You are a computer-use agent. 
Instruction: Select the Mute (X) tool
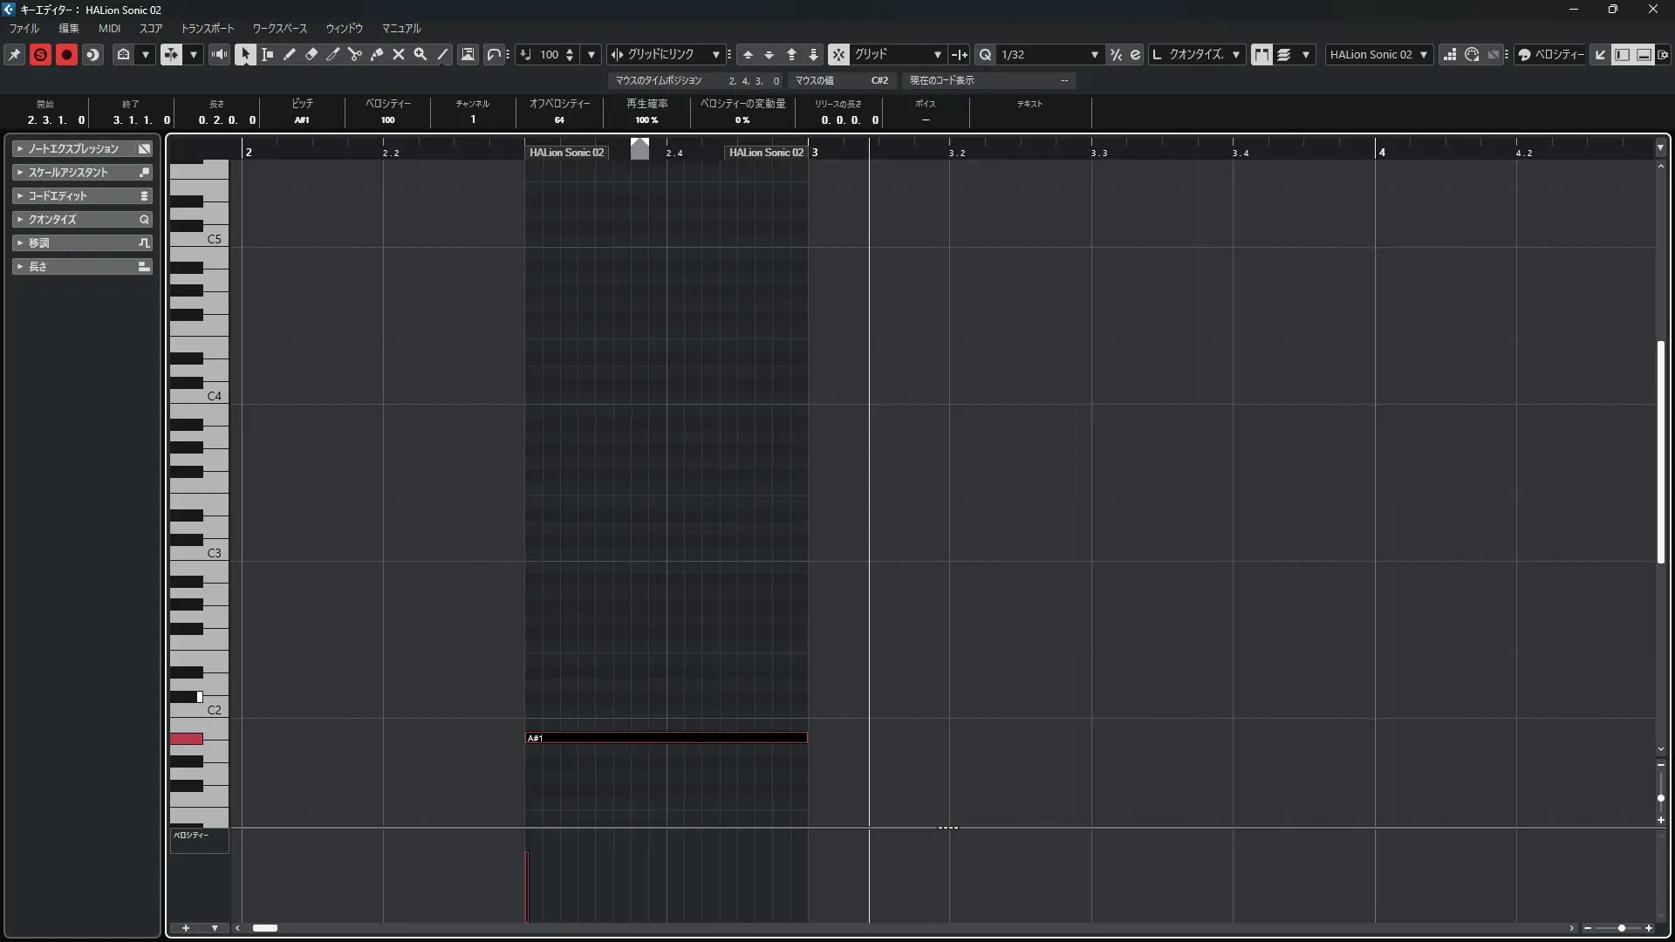[399, 54]
